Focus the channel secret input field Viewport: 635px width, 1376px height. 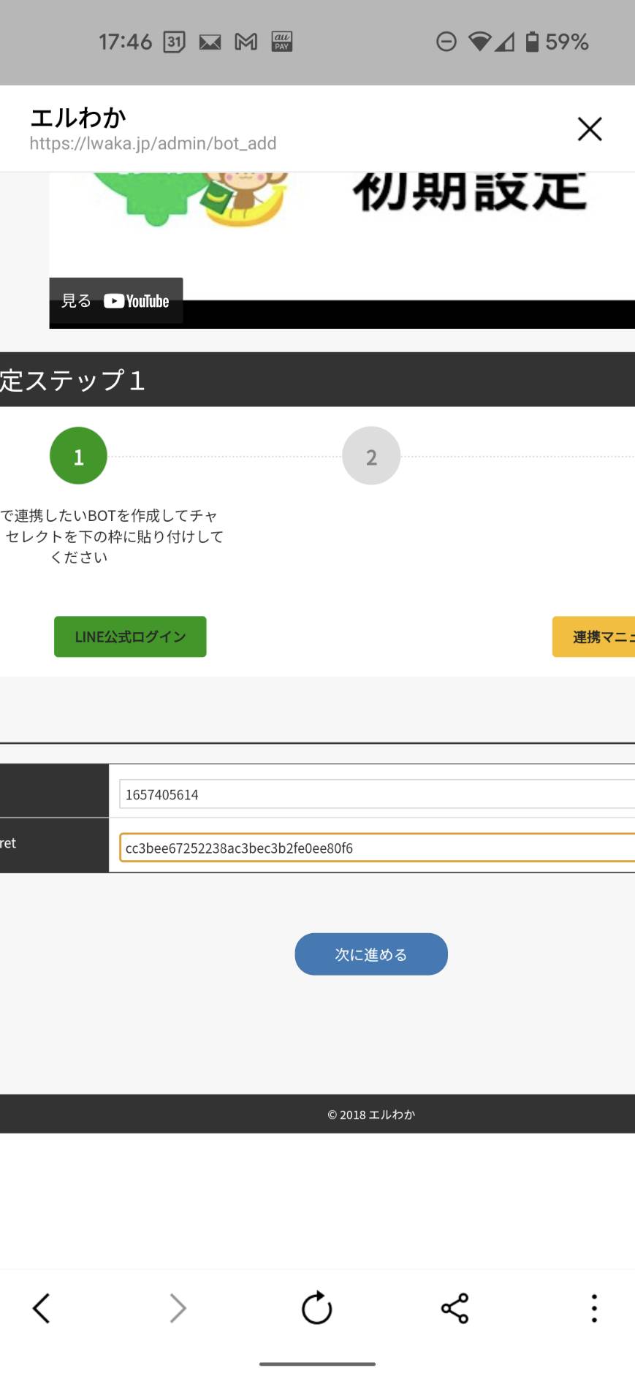click(376, 848)
